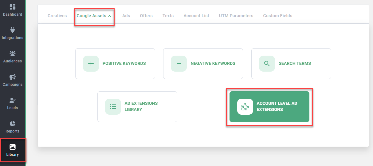Click the magnifier icon for Search Terms
The height and width of the screenshot is (166, 373).
coord(267,64)
